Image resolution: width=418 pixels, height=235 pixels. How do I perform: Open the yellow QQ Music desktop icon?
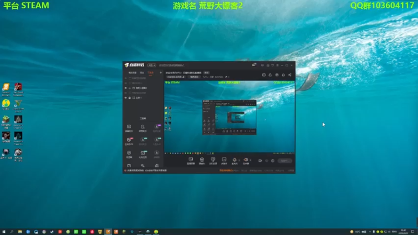(x=6, y=104)
